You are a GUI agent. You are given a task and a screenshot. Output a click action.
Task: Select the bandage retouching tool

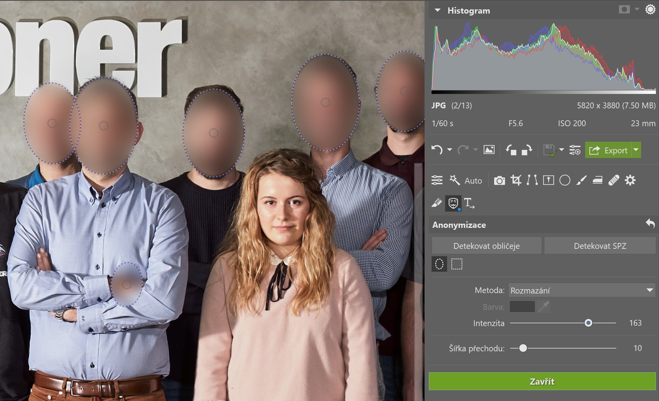[x=614, y=180]
